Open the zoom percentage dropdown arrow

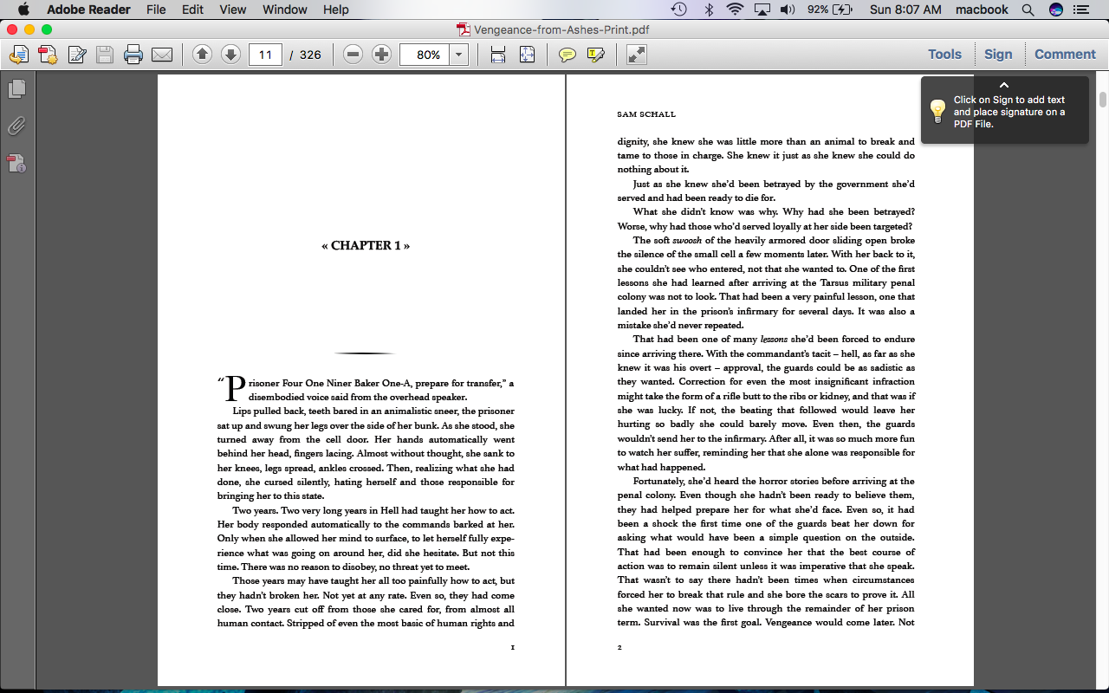click(458, 55)
